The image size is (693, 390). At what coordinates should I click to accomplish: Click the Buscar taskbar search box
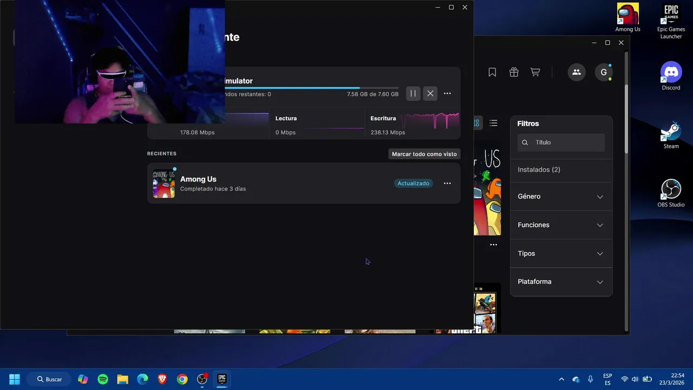pos(49,379)
